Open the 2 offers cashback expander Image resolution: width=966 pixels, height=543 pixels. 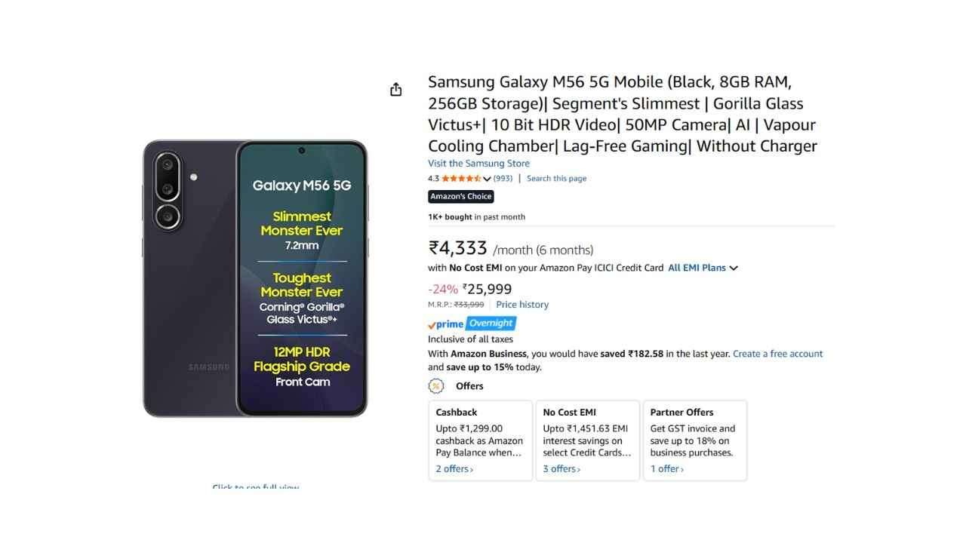pyautogui.click(x=454, y=469)
